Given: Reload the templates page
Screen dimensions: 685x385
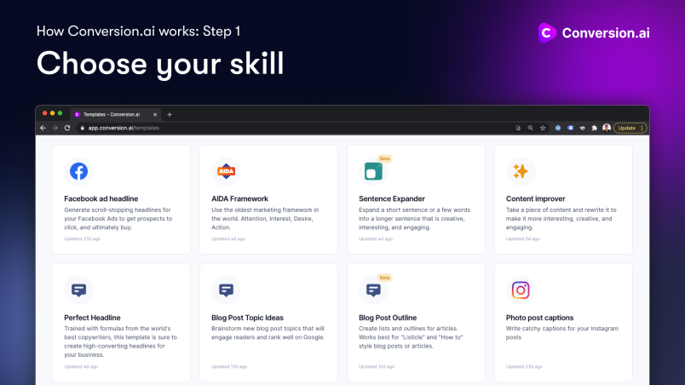Looking at the screenshot, I should [67, 128].
